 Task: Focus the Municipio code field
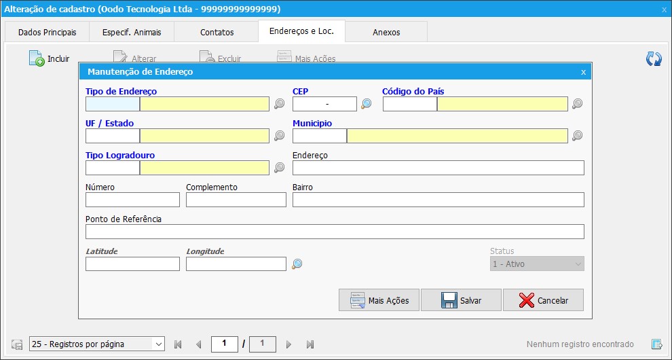[320, 136]
